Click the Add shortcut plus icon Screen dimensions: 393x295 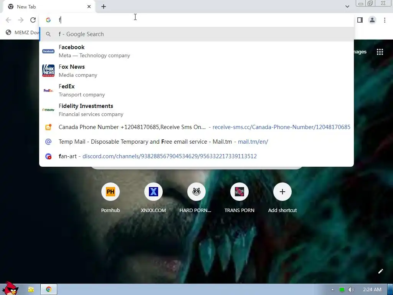click(x=282, y=192)
